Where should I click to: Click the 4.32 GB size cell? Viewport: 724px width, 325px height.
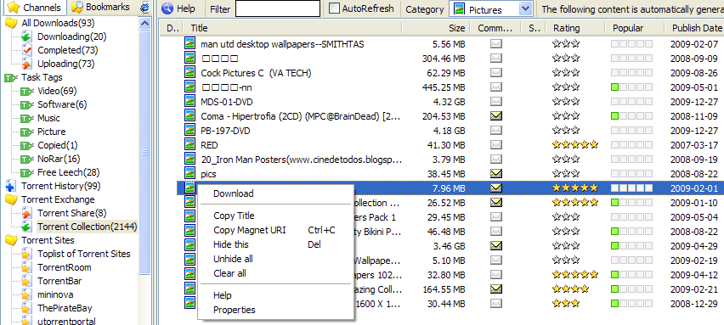point(450,102)
